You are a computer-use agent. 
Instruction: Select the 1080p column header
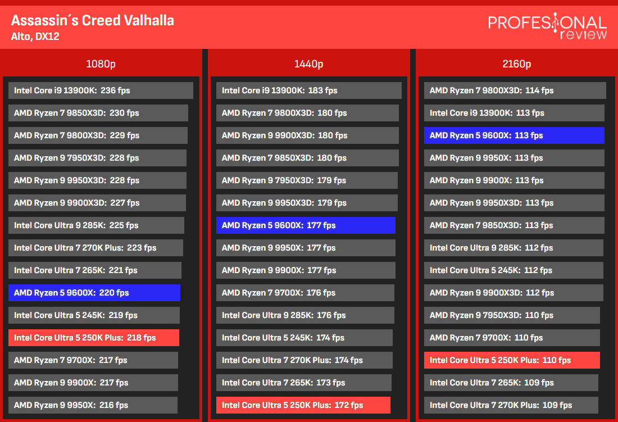pyautogui.click(x=101, y=64)
